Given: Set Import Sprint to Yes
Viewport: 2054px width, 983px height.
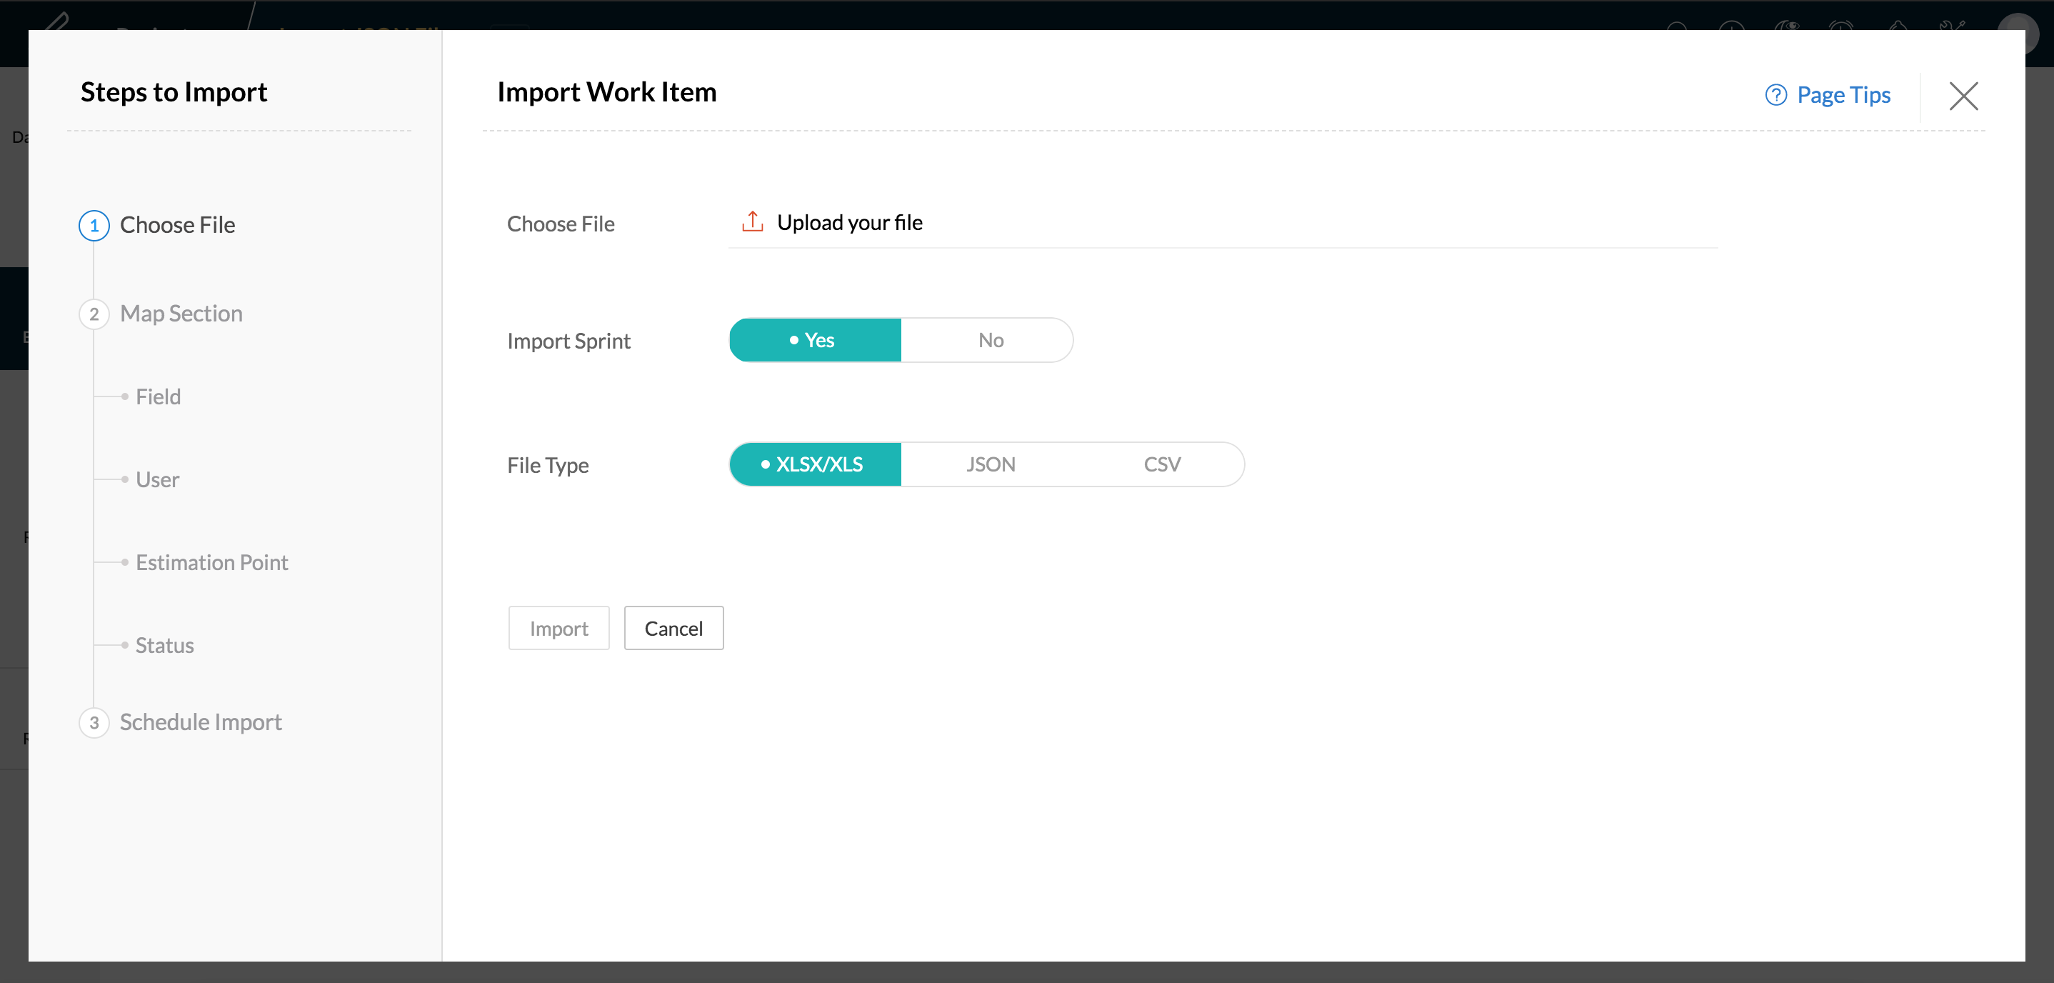Looking at the screenshot, I should pos(815,340).
